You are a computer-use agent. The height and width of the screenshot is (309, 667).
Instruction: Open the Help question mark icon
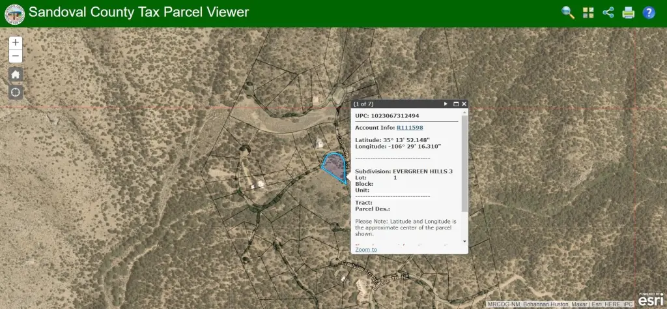pyautogui.click(x=649, y=13)
